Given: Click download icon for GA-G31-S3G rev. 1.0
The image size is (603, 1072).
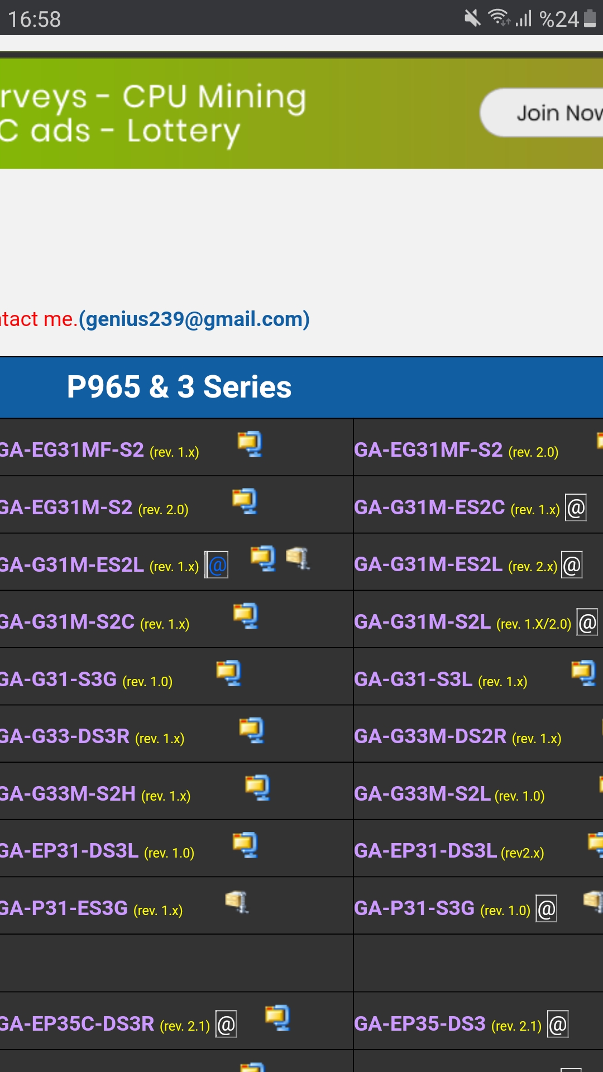Looking at the screenshot, I should coord(229,673).
